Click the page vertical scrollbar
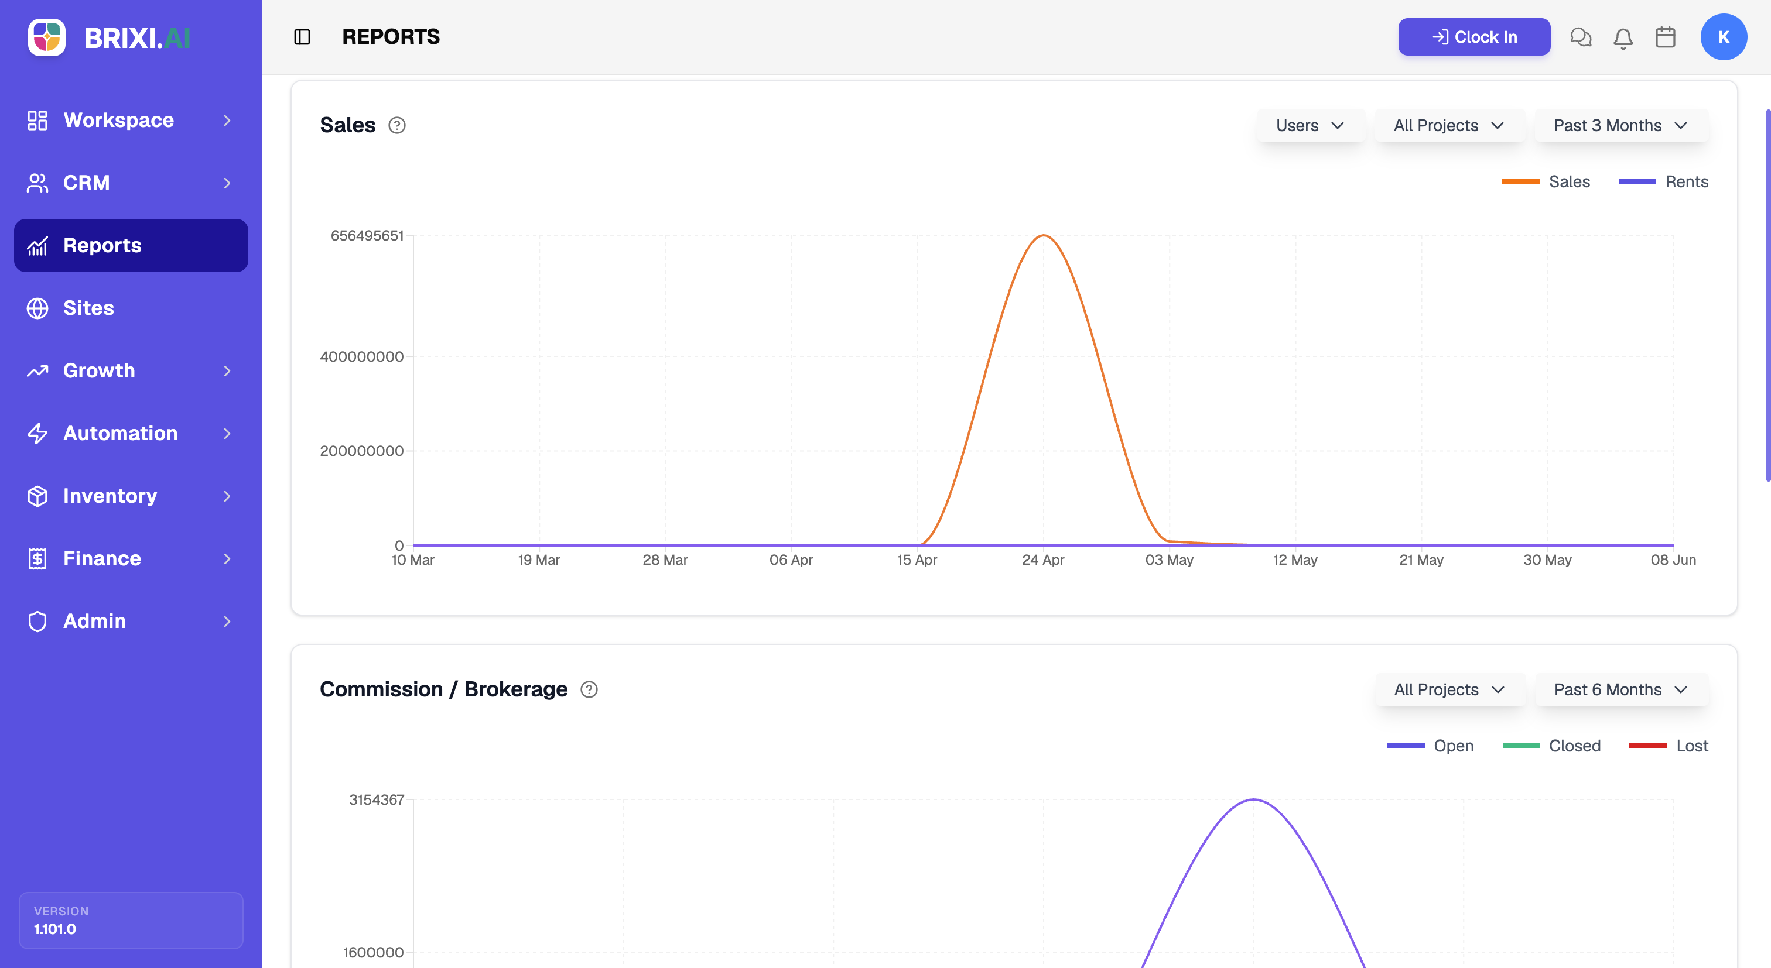Image resolution: width=1771 pixels, height=968 pixels. [1767, 296]
